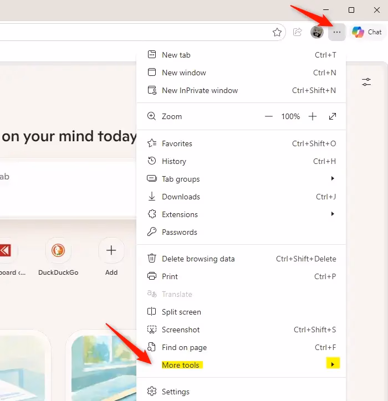Screen dimensions: 388x401
Task: Click the 100% zoom value
Action: [x=290, y=117]
